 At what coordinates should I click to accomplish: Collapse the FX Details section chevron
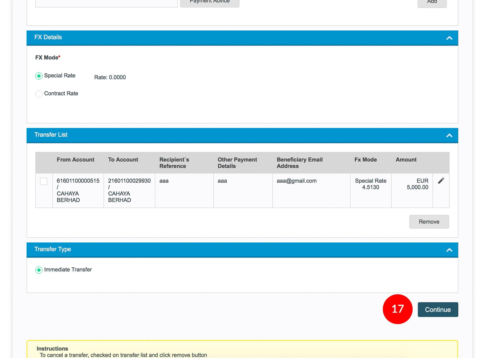[x=449, y=38]
